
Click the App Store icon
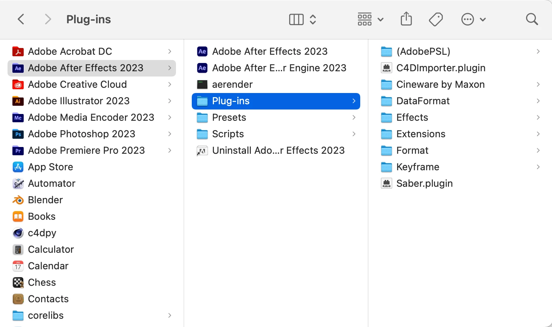(18, 167)
